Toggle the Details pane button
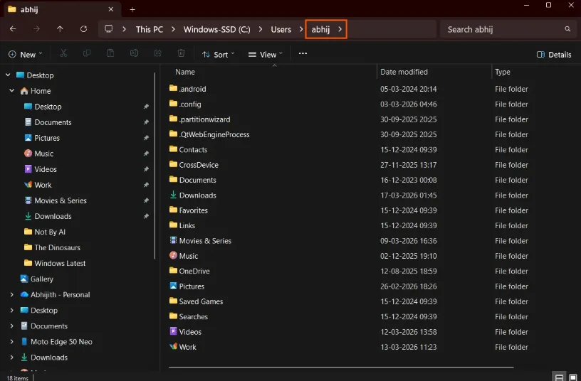Image resolution: width=581 pixels, height=381 pixels. coord(554,54)
